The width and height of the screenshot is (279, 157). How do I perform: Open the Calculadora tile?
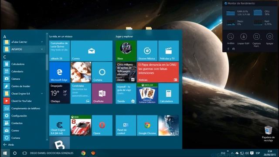169,93
